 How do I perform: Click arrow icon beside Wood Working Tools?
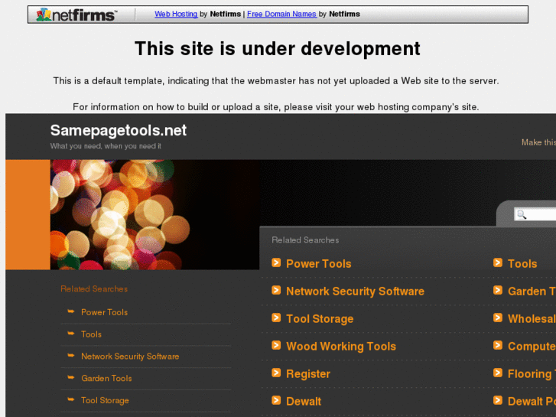(x=276, y=345)
